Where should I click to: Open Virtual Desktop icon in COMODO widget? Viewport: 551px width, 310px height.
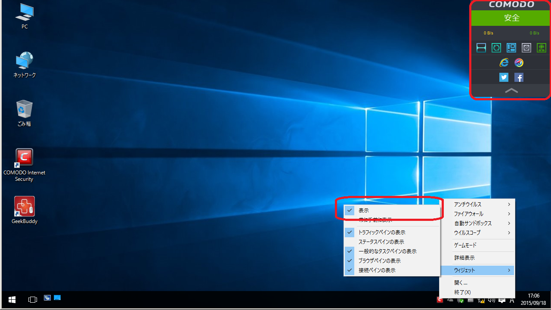tap(511, 48)
